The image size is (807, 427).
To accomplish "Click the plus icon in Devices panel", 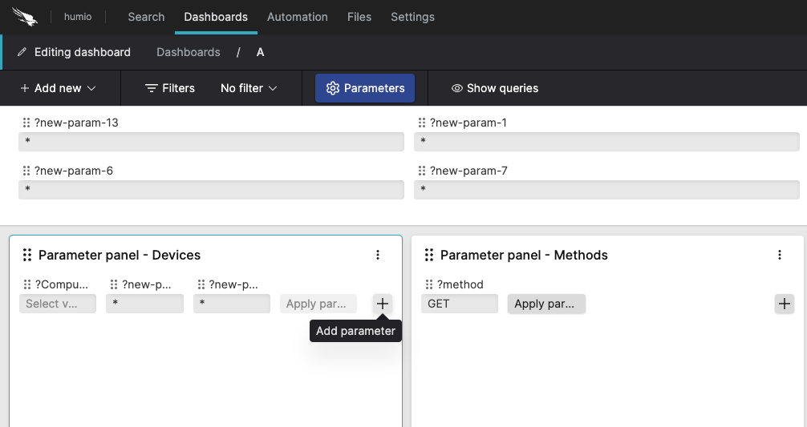I will 383,304.
